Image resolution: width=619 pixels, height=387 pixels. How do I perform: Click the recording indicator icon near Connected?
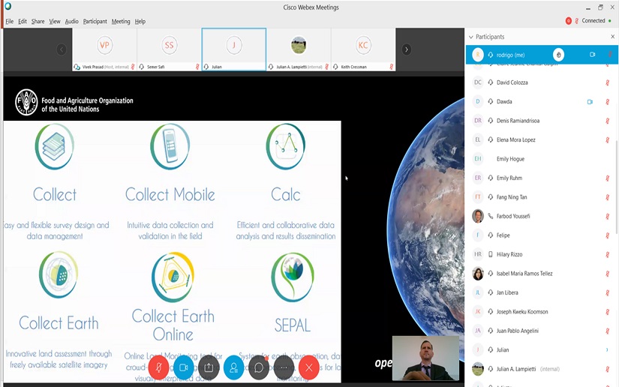[x=569, y=21]
